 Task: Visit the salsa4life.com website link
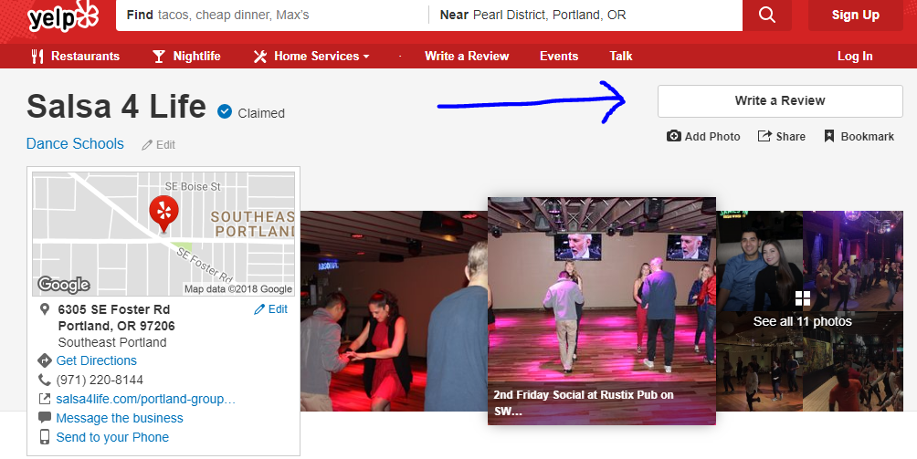145,399
